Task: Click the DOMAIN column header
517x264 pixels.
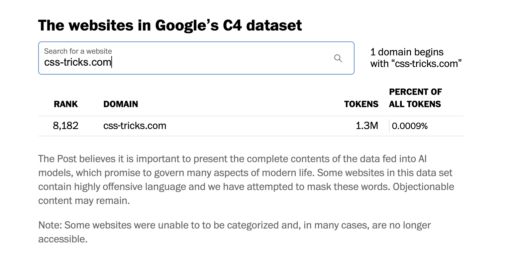Action: point(121,104)
